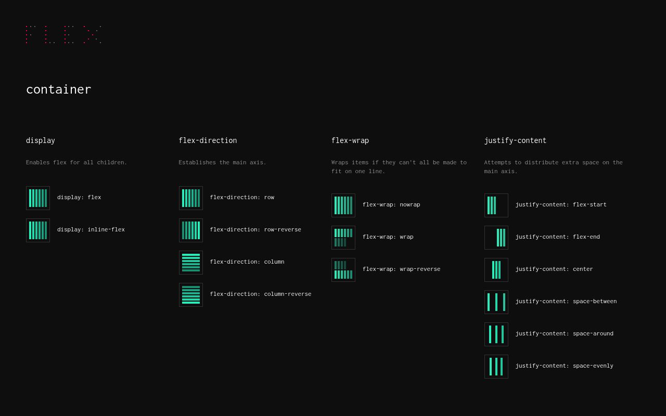Click the justify-content: space-evenly label
Viewport: 666px width, 416px height.
point(564,366)
